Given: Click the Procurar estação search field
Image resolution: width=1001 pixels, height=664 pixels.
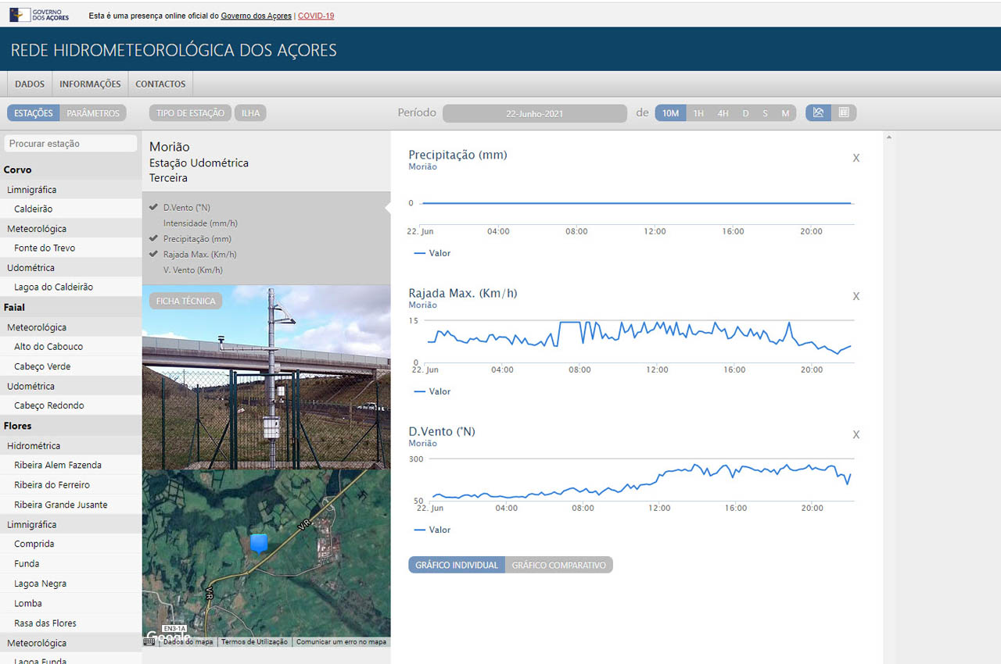Looking at the screenshot, I should [x=70, y=144].
